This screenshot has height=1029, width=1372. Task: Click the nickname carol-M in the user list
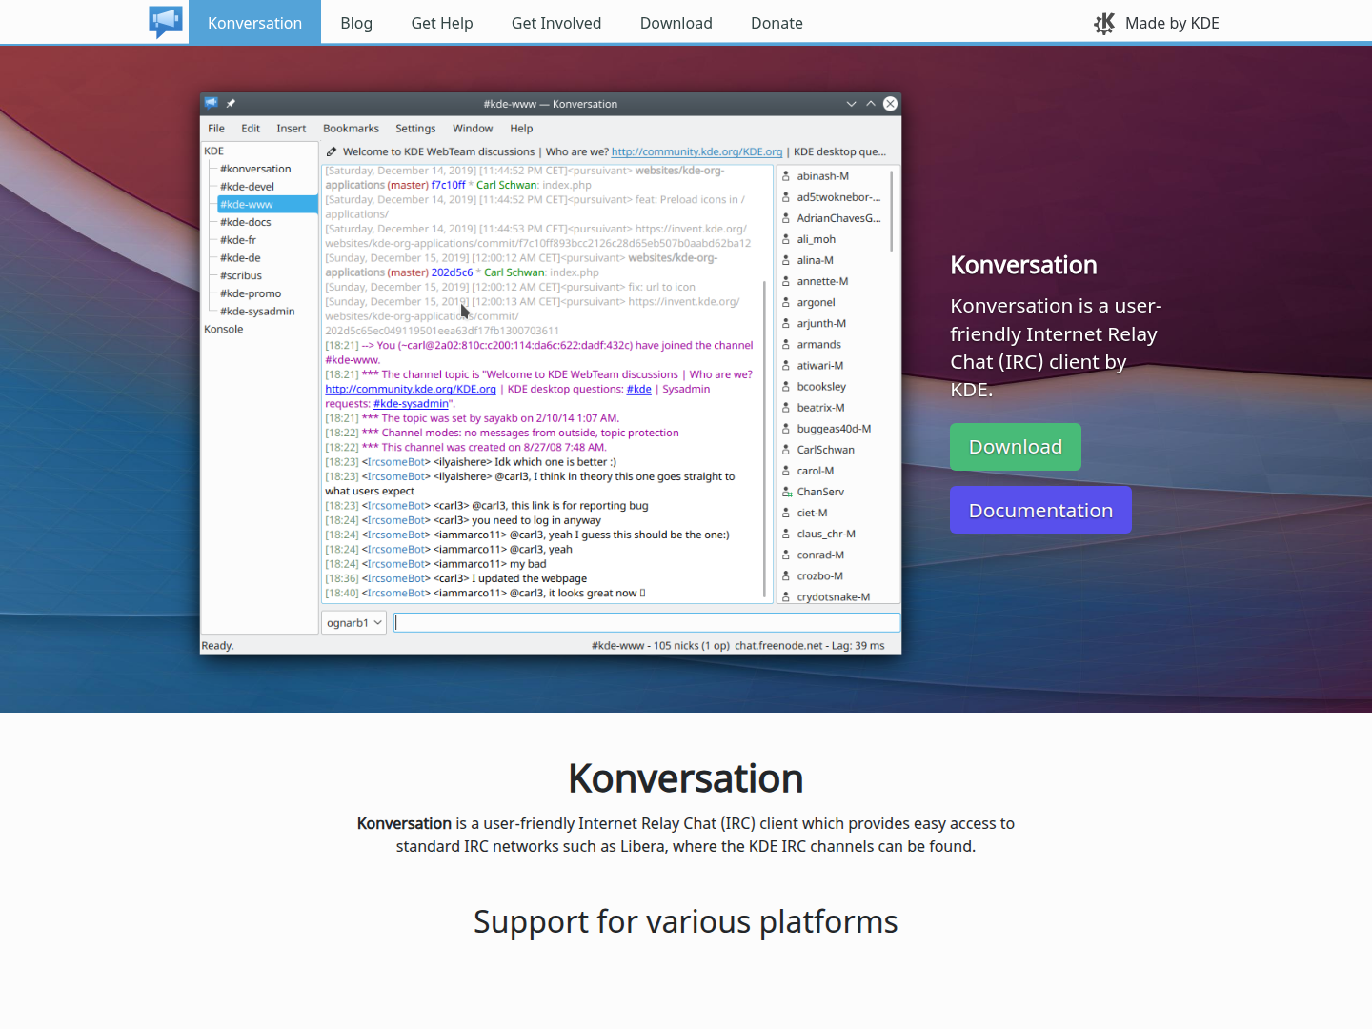click(x=816, y=471)
